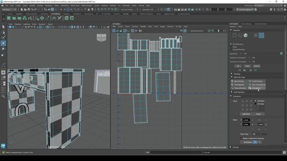Switch to the Attribute Editor tab
The height and width of the screenshot is (161, 287).
pyautogui.click(x=261, y=24)
